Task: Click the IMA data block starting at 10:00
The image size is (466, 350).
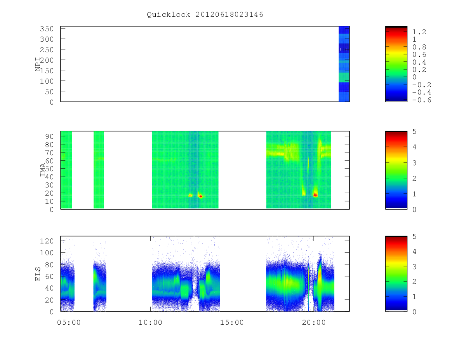Action: (x=185, y=170)
